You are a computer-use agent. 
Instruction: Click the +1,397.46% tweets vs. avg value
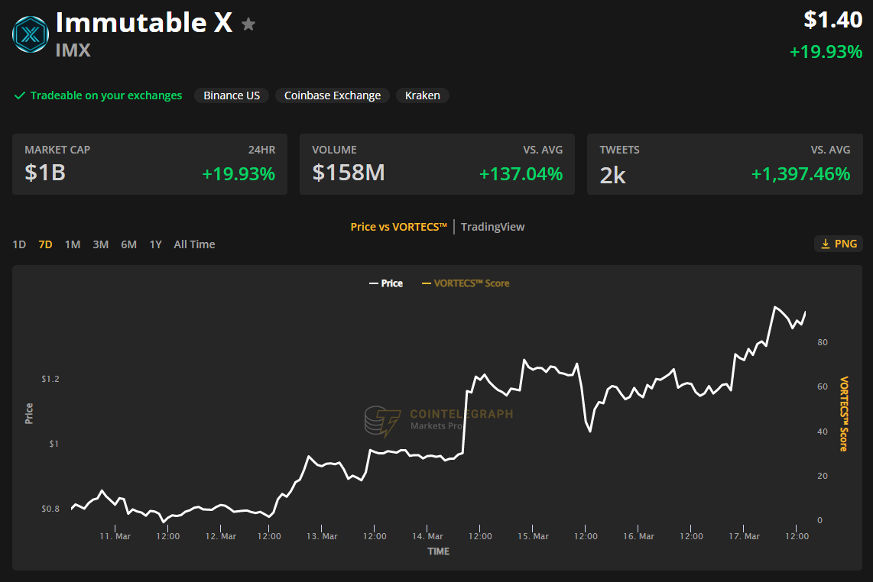coord(800,174)
